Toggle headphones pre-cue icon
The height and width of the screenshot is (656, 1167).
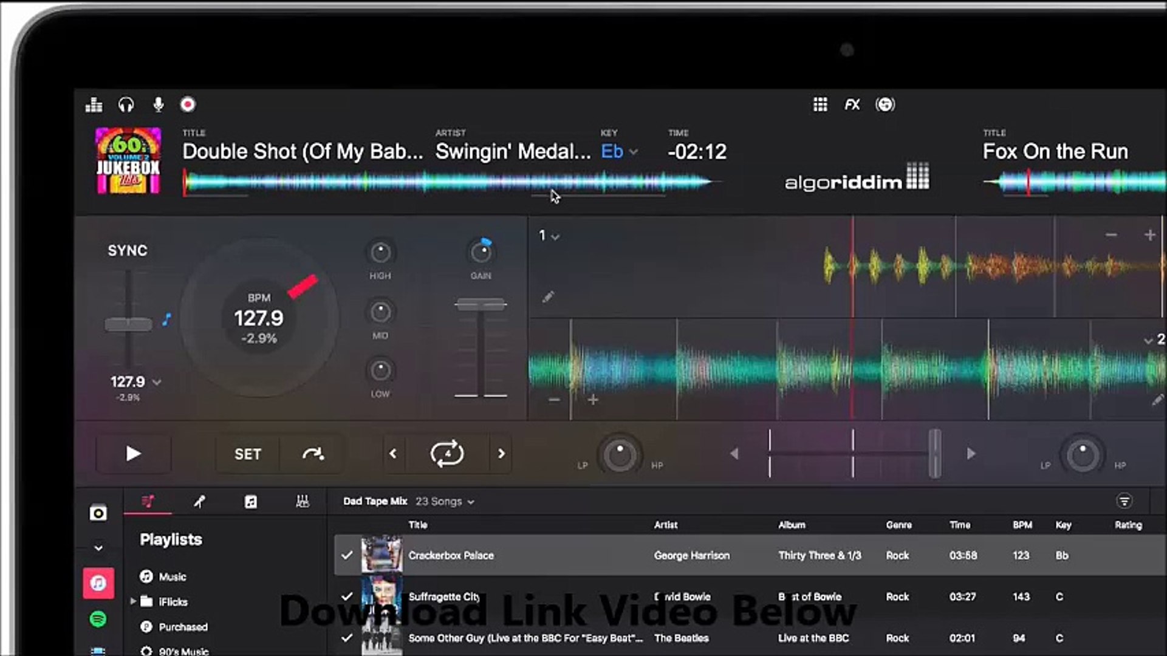click(126, 105)
